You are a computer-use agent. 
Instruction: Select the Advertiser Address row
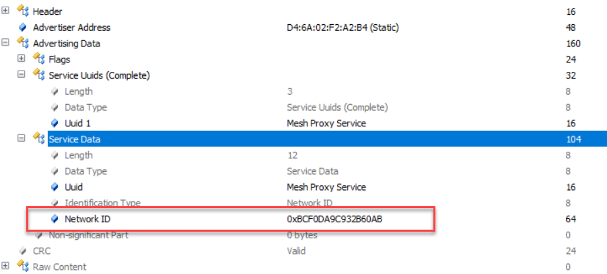(x=71, y=28)
